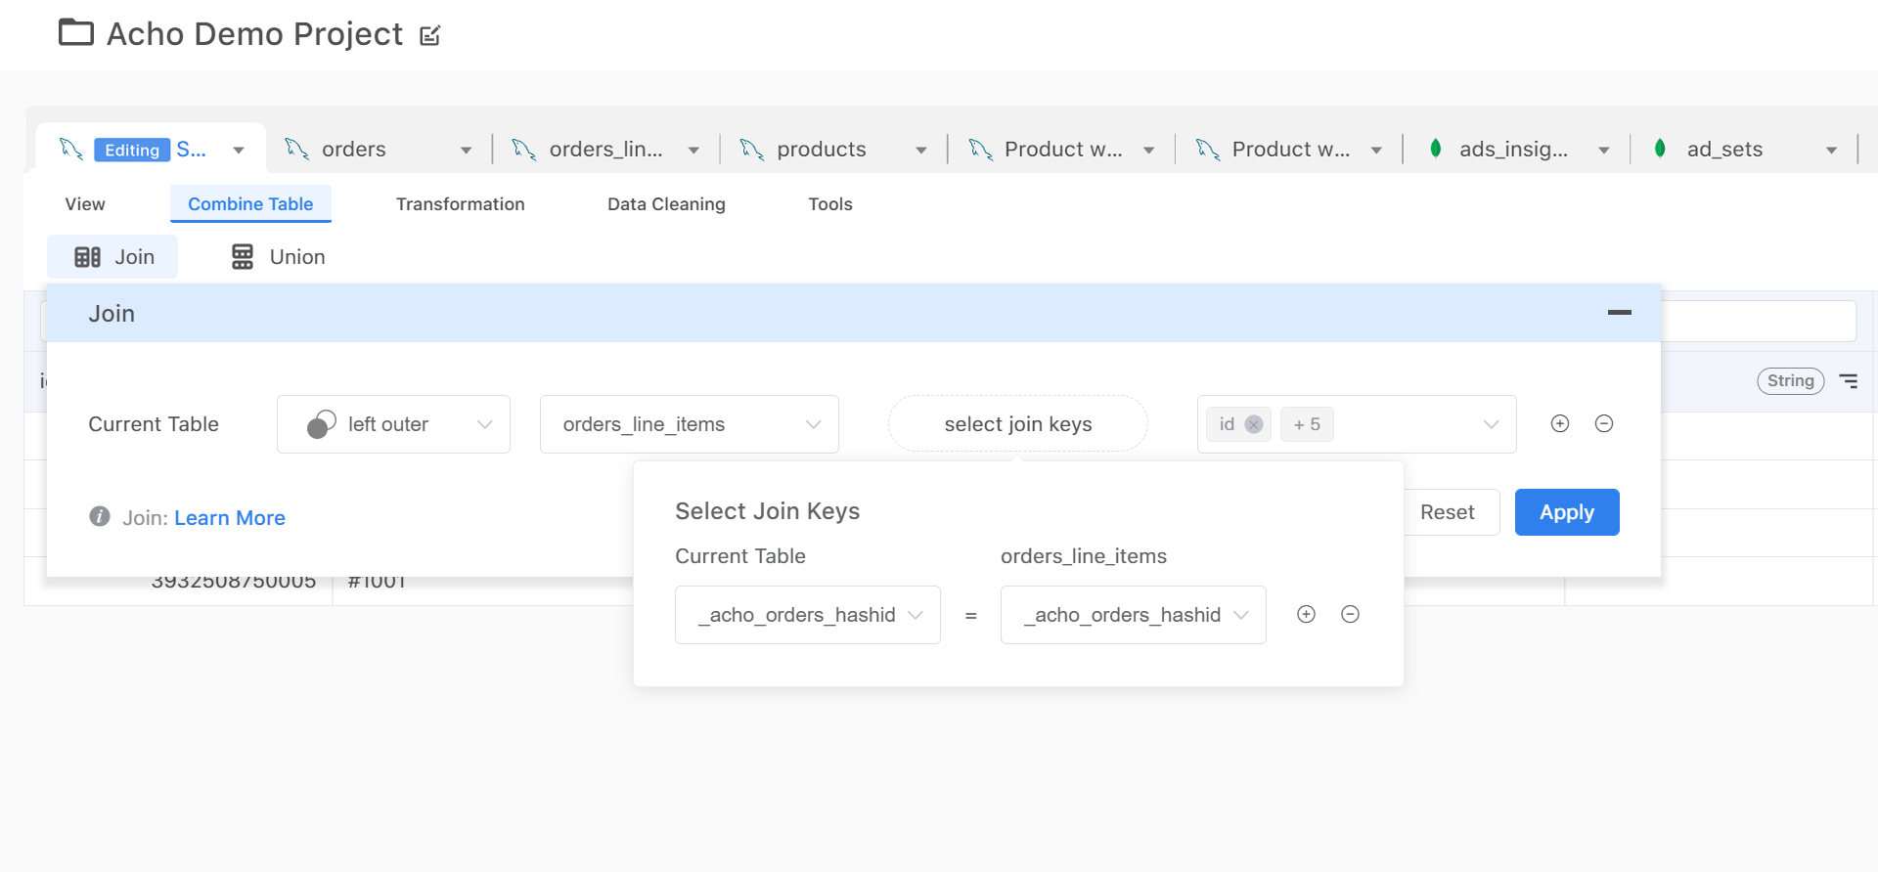Open the ad_sets table tab
1878x872 pixels.
point(1724,150)
